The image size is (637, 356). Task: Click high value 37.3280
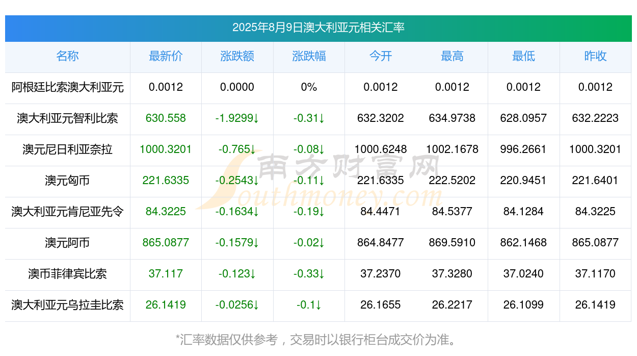point(452,274)
